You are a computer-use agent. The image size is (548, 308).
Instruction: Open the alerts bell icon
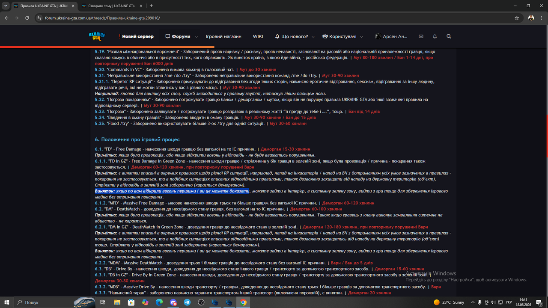[435, 36]
